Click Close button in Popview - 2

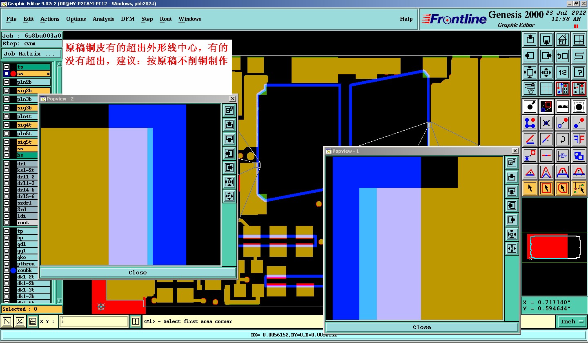pos(138,272)
